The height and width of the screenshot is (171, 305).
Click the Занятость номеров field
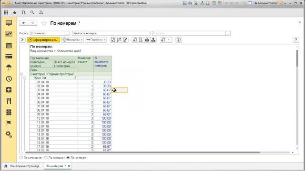point(111,33)
